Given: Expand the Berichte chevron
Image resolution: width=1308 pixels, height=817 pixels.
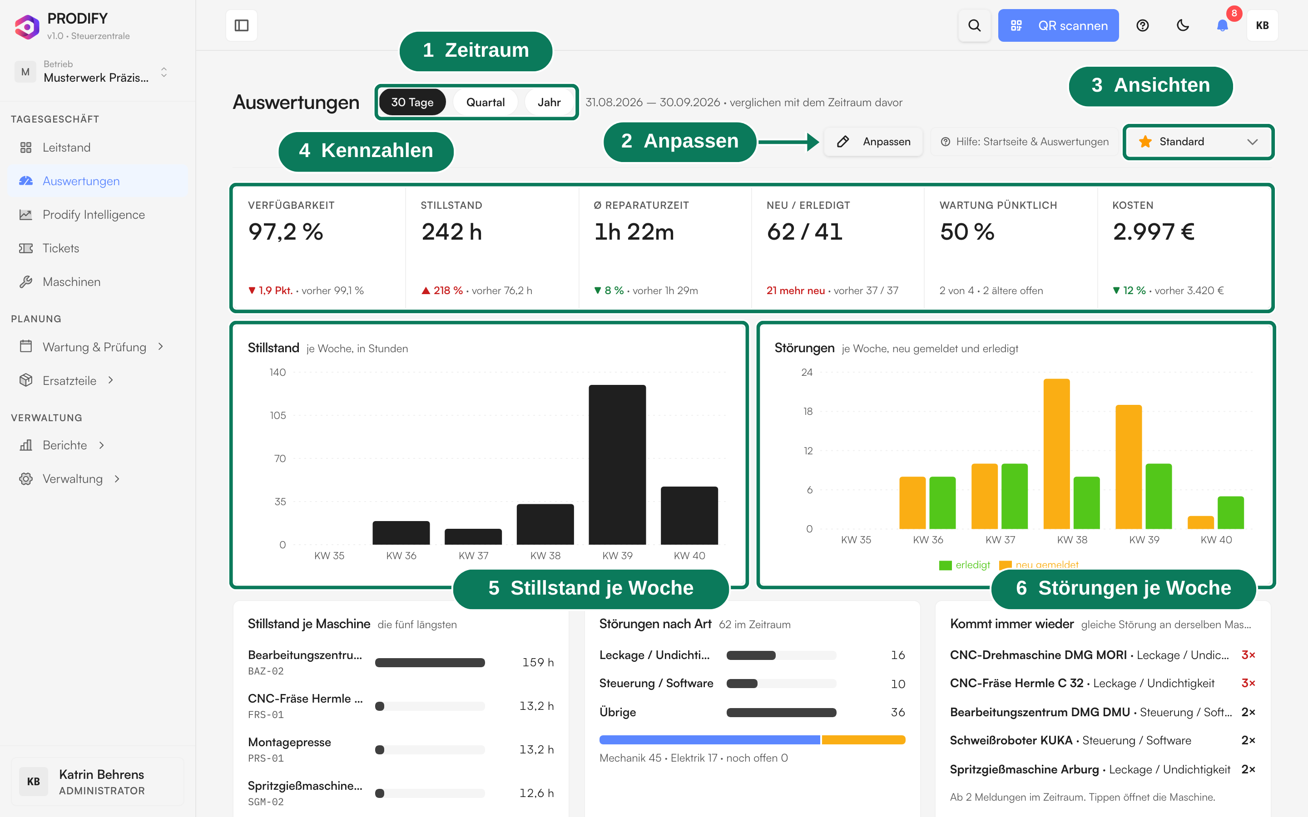Looking at the screenshot, I should (102, 445).
